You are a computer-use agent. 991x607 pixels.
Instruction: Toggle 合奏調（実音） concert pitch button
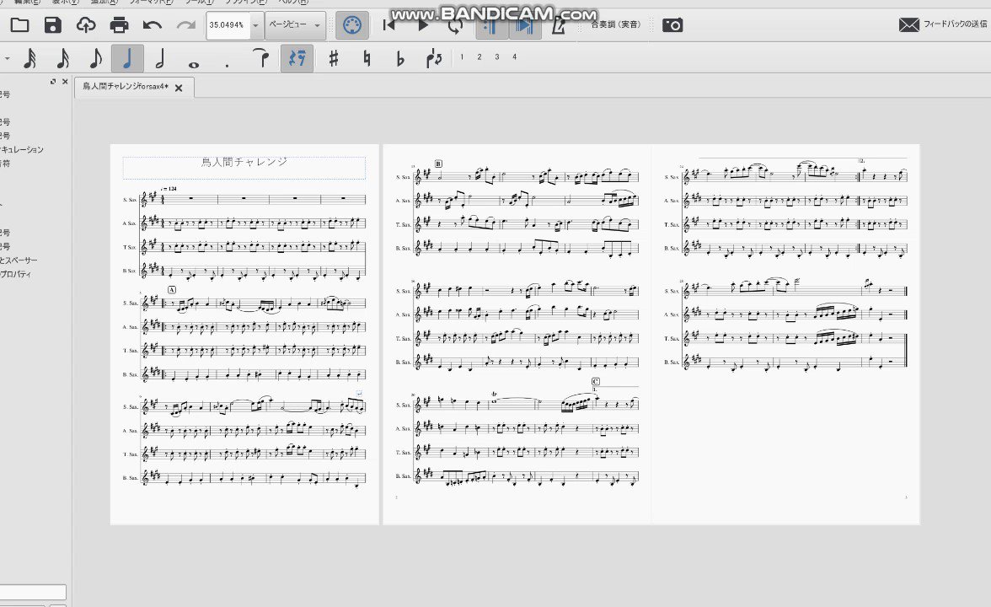click(615, 24)
